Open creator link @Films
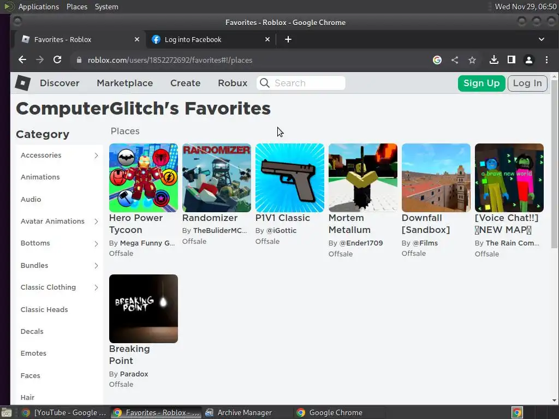The width and height of the screenshot is (559, 419). 425,243
